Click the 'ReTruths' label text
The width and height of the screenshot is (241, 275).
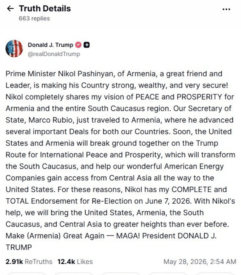click(x=39, y=262)
